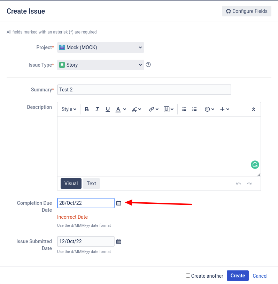Apply italic formatting in description toolbar
This screenshot has width=278, height=284.
tap(97, 109)
